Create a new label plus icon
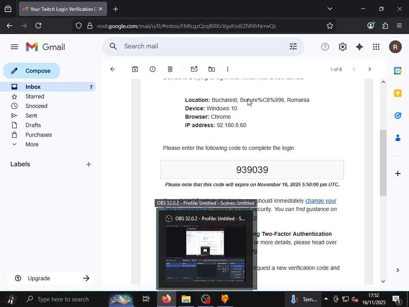Screen dimensions: 409x307 coord(89,164)
